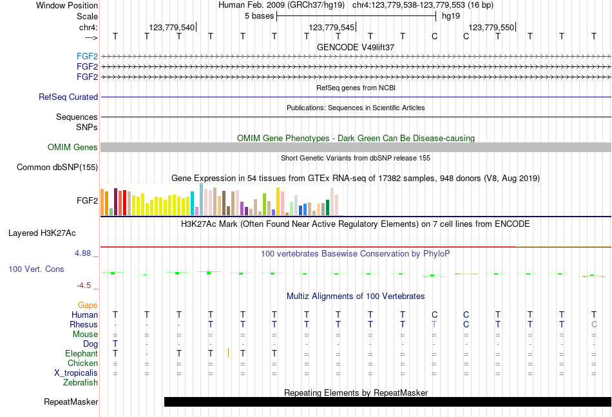612x417 pixels.
Task: Click the Common dbSNP(155) label
Action: 57,167
